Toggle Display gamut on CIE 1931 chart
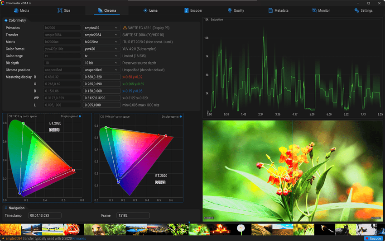This screenshot has width=385, height=241. pos(80,116)
